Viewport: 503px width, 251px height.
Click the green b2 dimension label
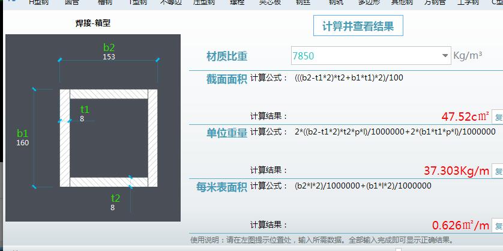click(x=109, y=47)
